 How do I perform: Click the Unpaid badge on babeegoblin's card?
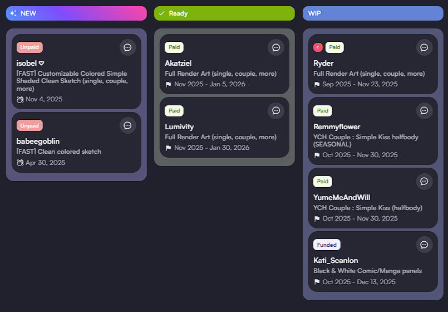[29, 125]
